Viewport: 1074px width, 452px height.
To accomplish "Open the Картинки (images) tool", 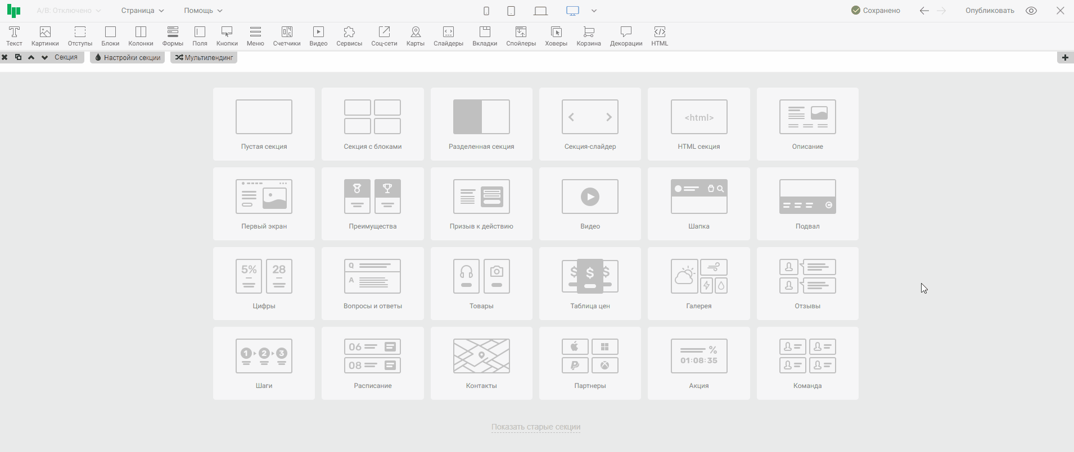I will point(45,36).
